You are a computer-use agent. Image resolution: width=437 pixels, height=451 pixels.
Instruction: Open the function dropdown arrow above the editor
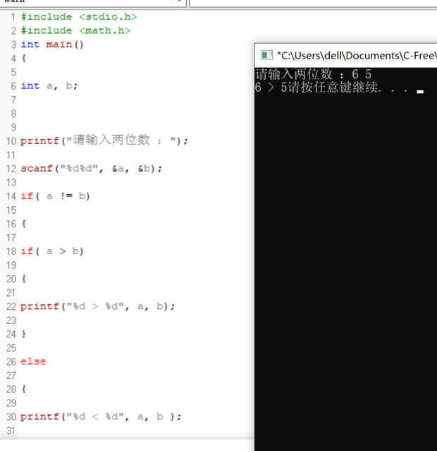179,1
